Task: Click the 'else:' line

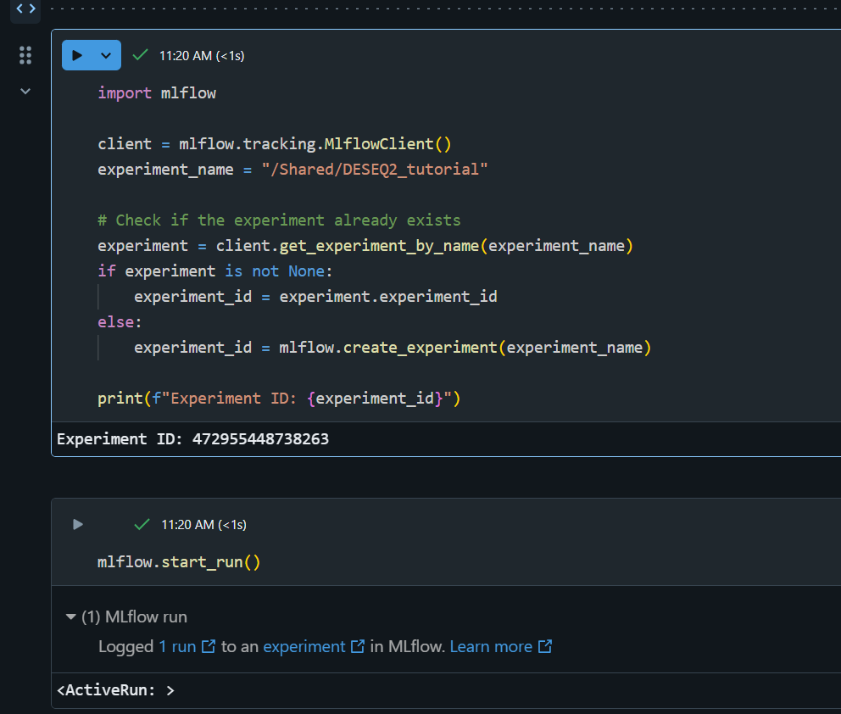Action: (120, 322)
